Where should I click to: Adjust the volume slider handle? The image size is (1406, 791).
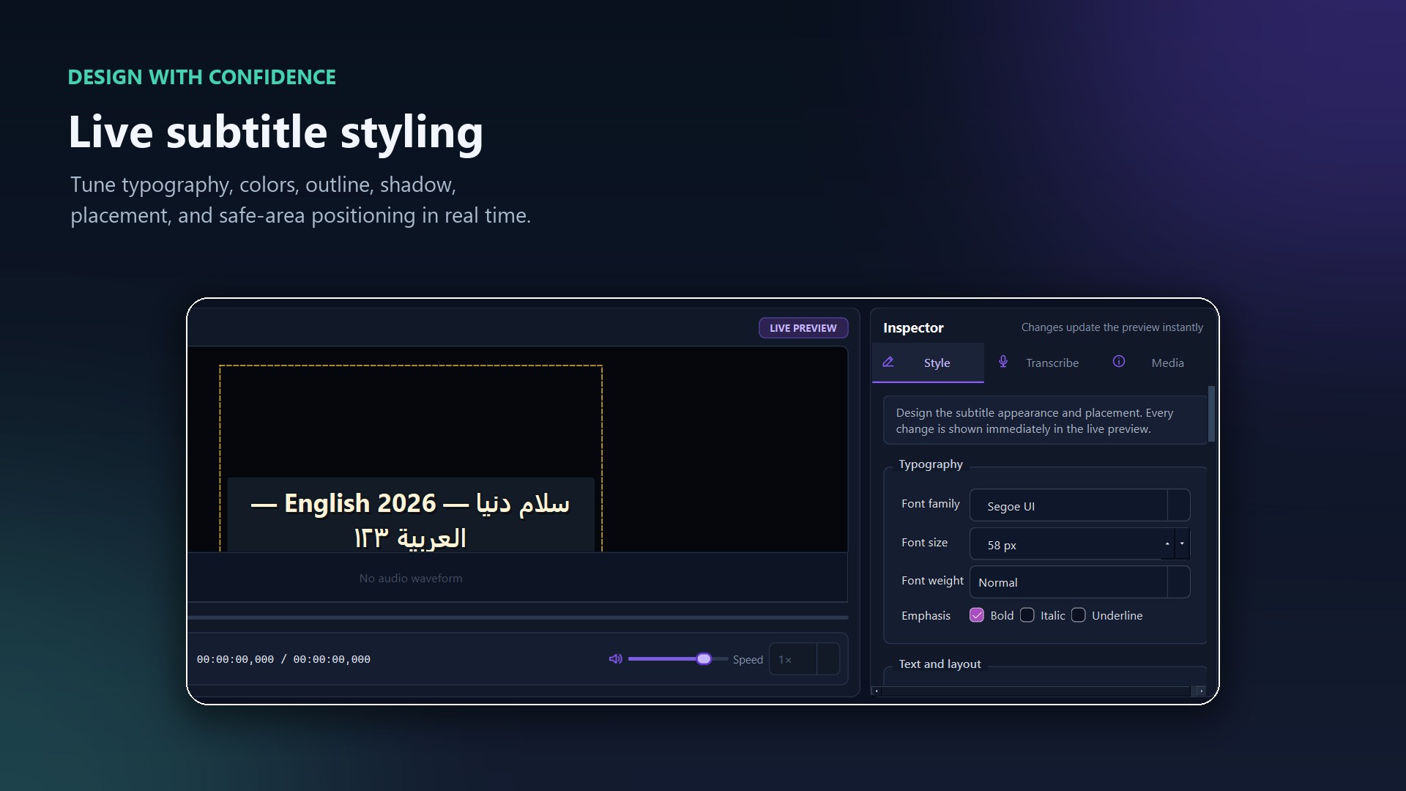click(704, 659)
